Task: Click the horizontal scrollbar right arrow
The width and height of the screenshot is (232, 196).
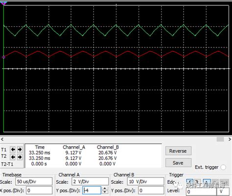Action: click(230, 139)
